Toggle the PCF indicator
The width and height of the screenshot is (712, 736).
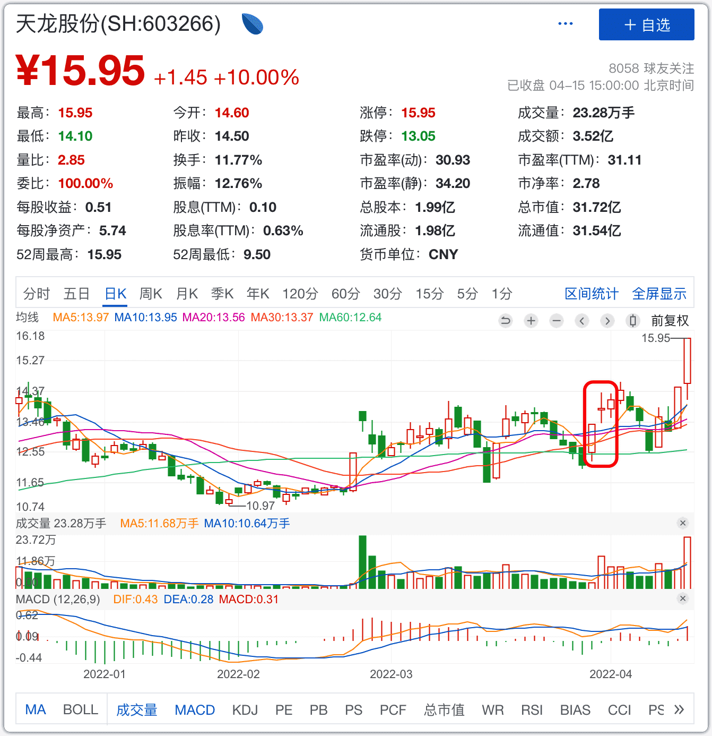393,709
